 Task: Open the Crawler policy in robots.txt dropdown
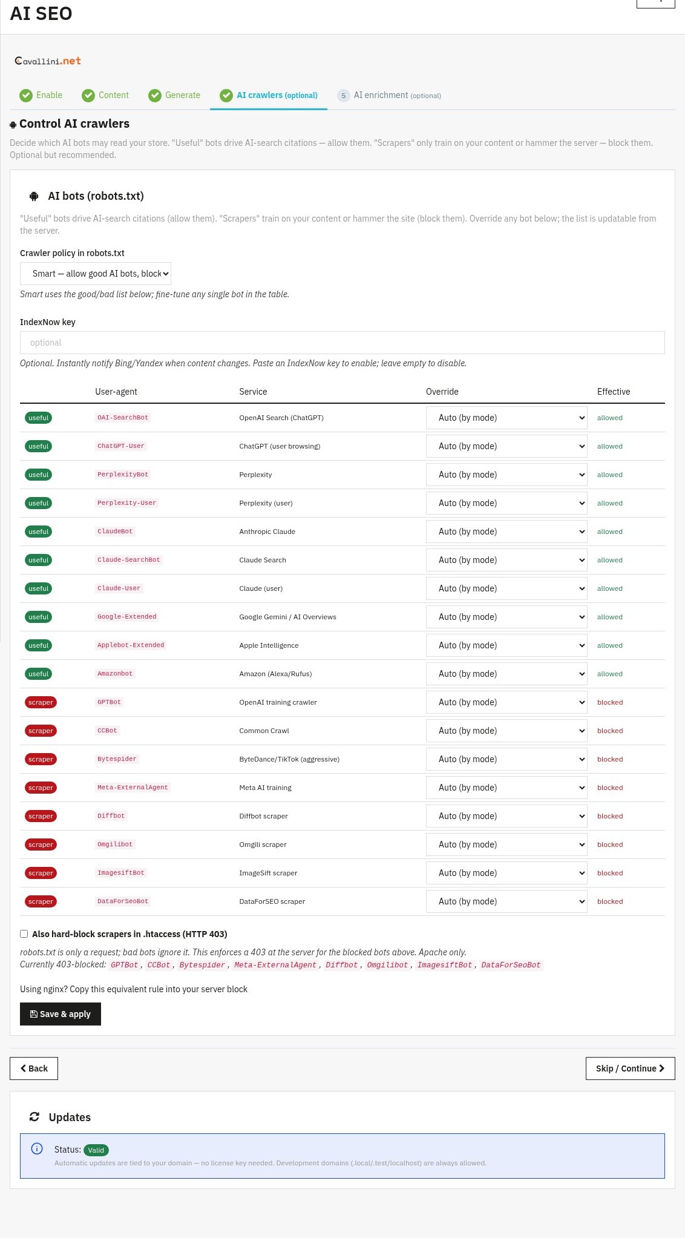(96, 274)
